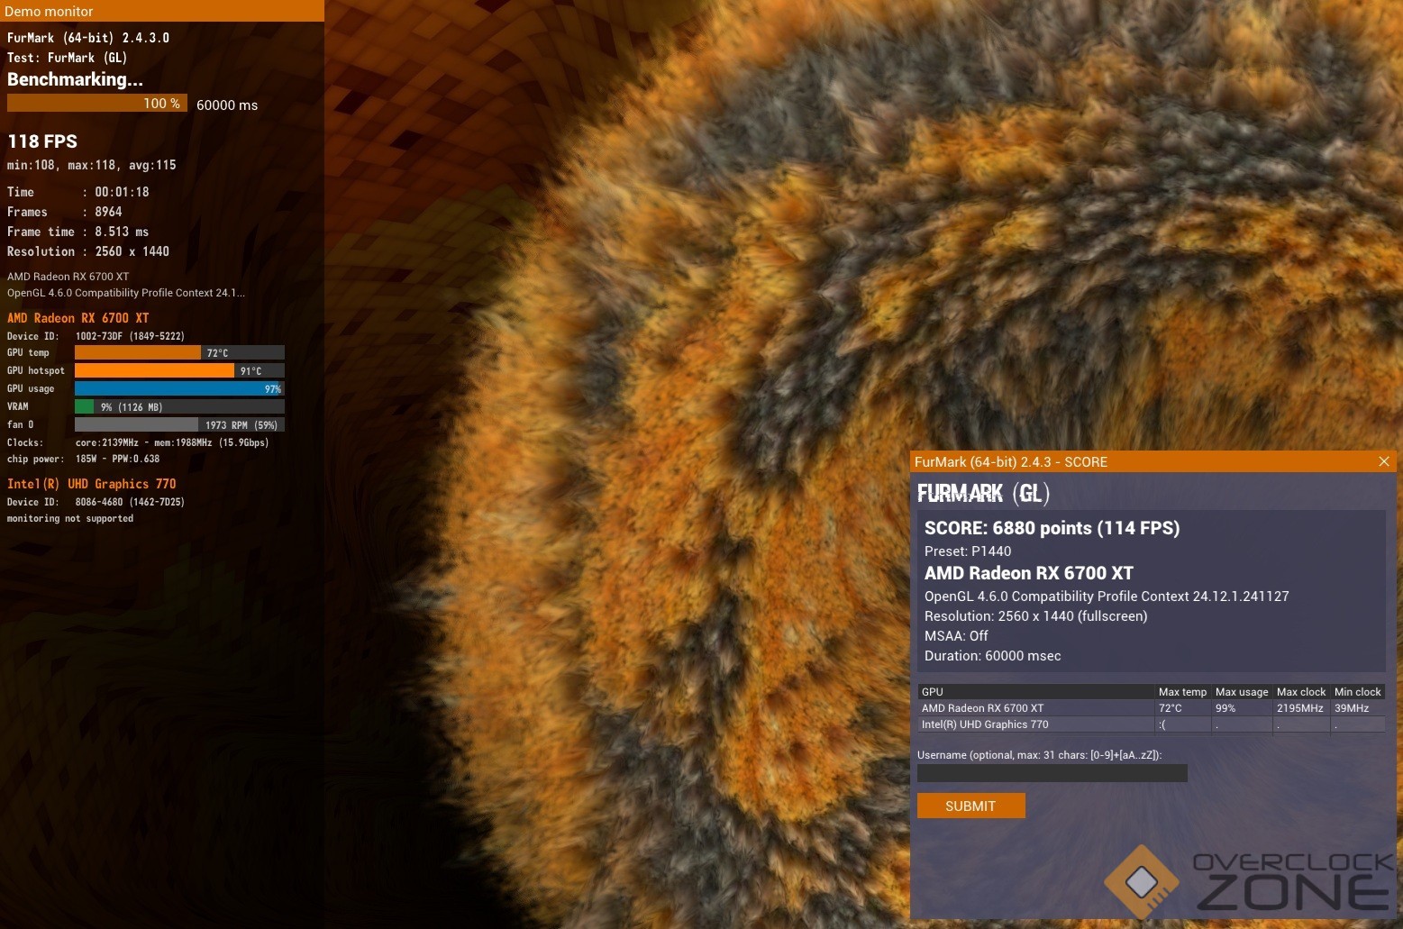The height and width of the screenshot is (929, 1403).
Task: Click the Time value "00:01:18"
Action: pos(122,192)
